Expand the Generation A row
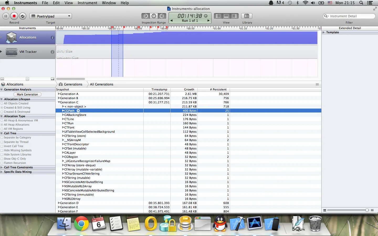This screenshot has height=236, width=378. click(59, 94)
